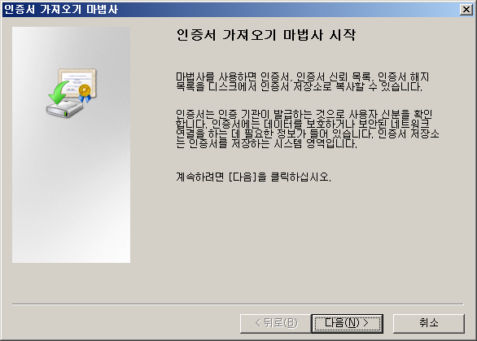Click upper gray area of left banner
The image size is (477, 341).
(x=71, y=46)
